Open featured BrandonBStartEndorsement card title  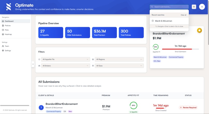pos(169,34)
